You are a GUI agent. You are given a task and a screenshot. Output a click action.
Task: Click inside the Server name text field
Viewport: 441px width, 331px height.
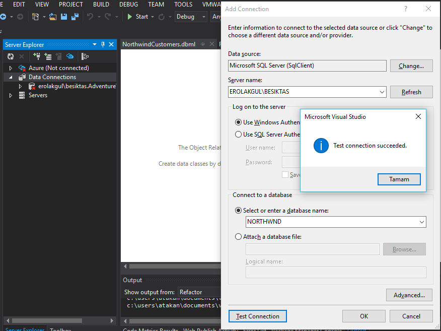click(302, 92)
